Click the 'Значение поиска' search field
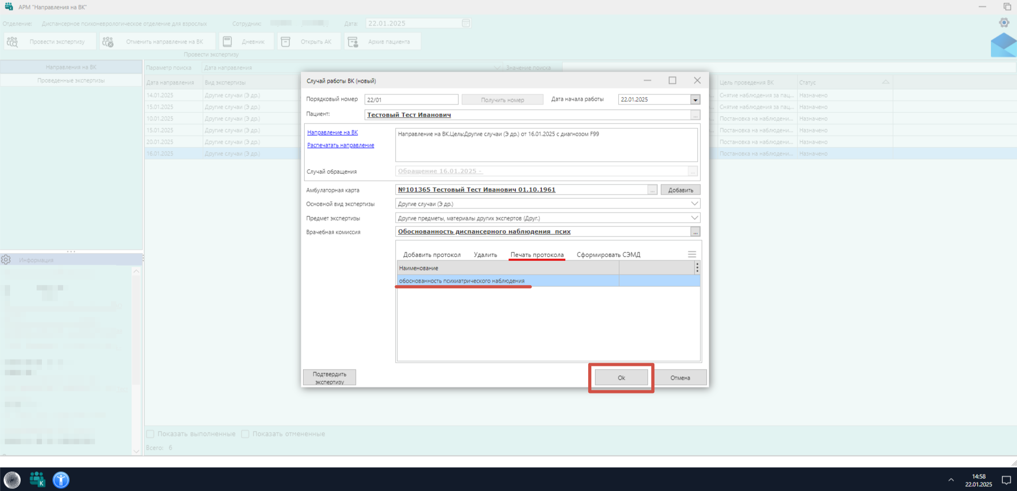This screenshot has width=1017, height=491. 789,68
